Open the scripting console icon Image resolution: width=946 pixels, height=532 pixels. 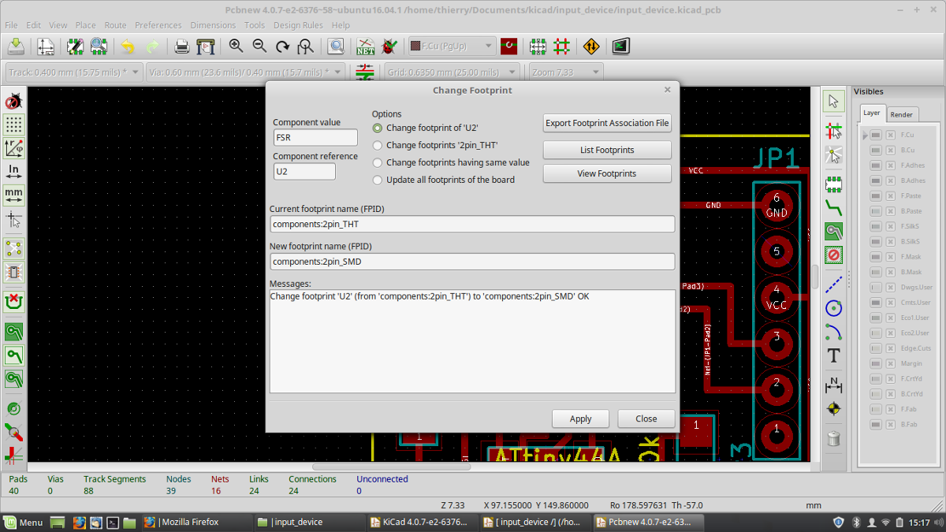pos(621,47)
